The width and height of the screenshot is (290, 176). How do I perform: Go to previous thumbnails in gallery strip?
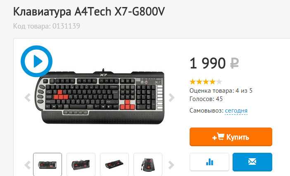pos(28,165)
